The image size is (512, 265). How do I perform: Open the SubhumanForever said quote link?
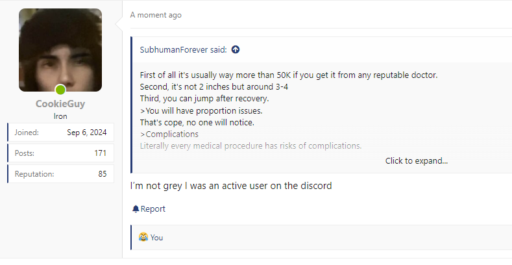pos(183,49)
